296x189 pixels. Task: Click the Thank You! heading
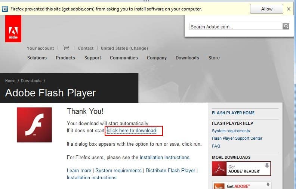pyautogui.click(x=85, y=111)
